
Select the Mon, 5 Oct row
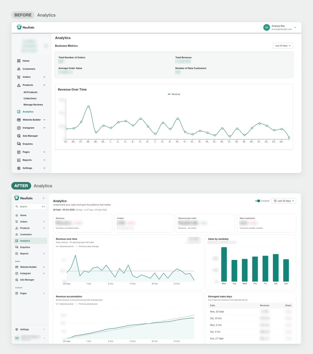click(250, 325)
